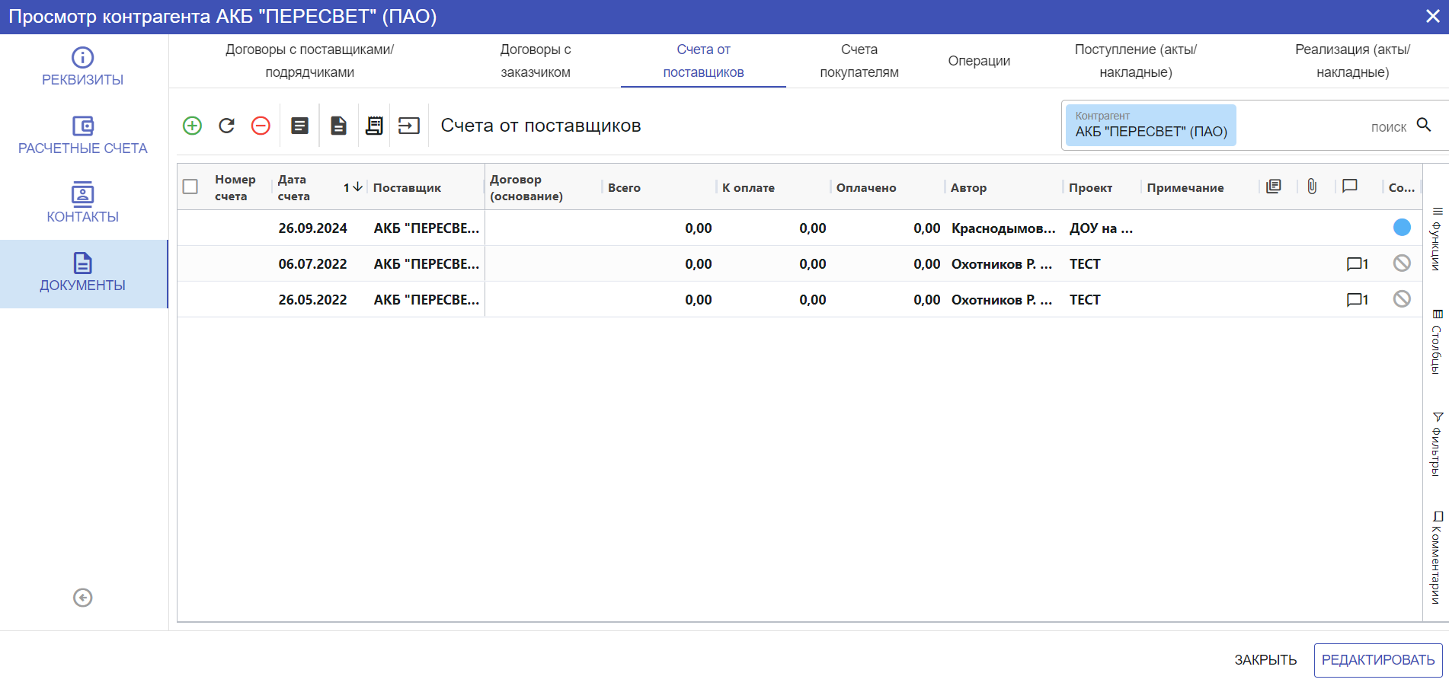This screenshot has height=689, width=1449.
Task: Expand the Комментарии side panel
Action: pyautogui.click(x=1437, y=557)
